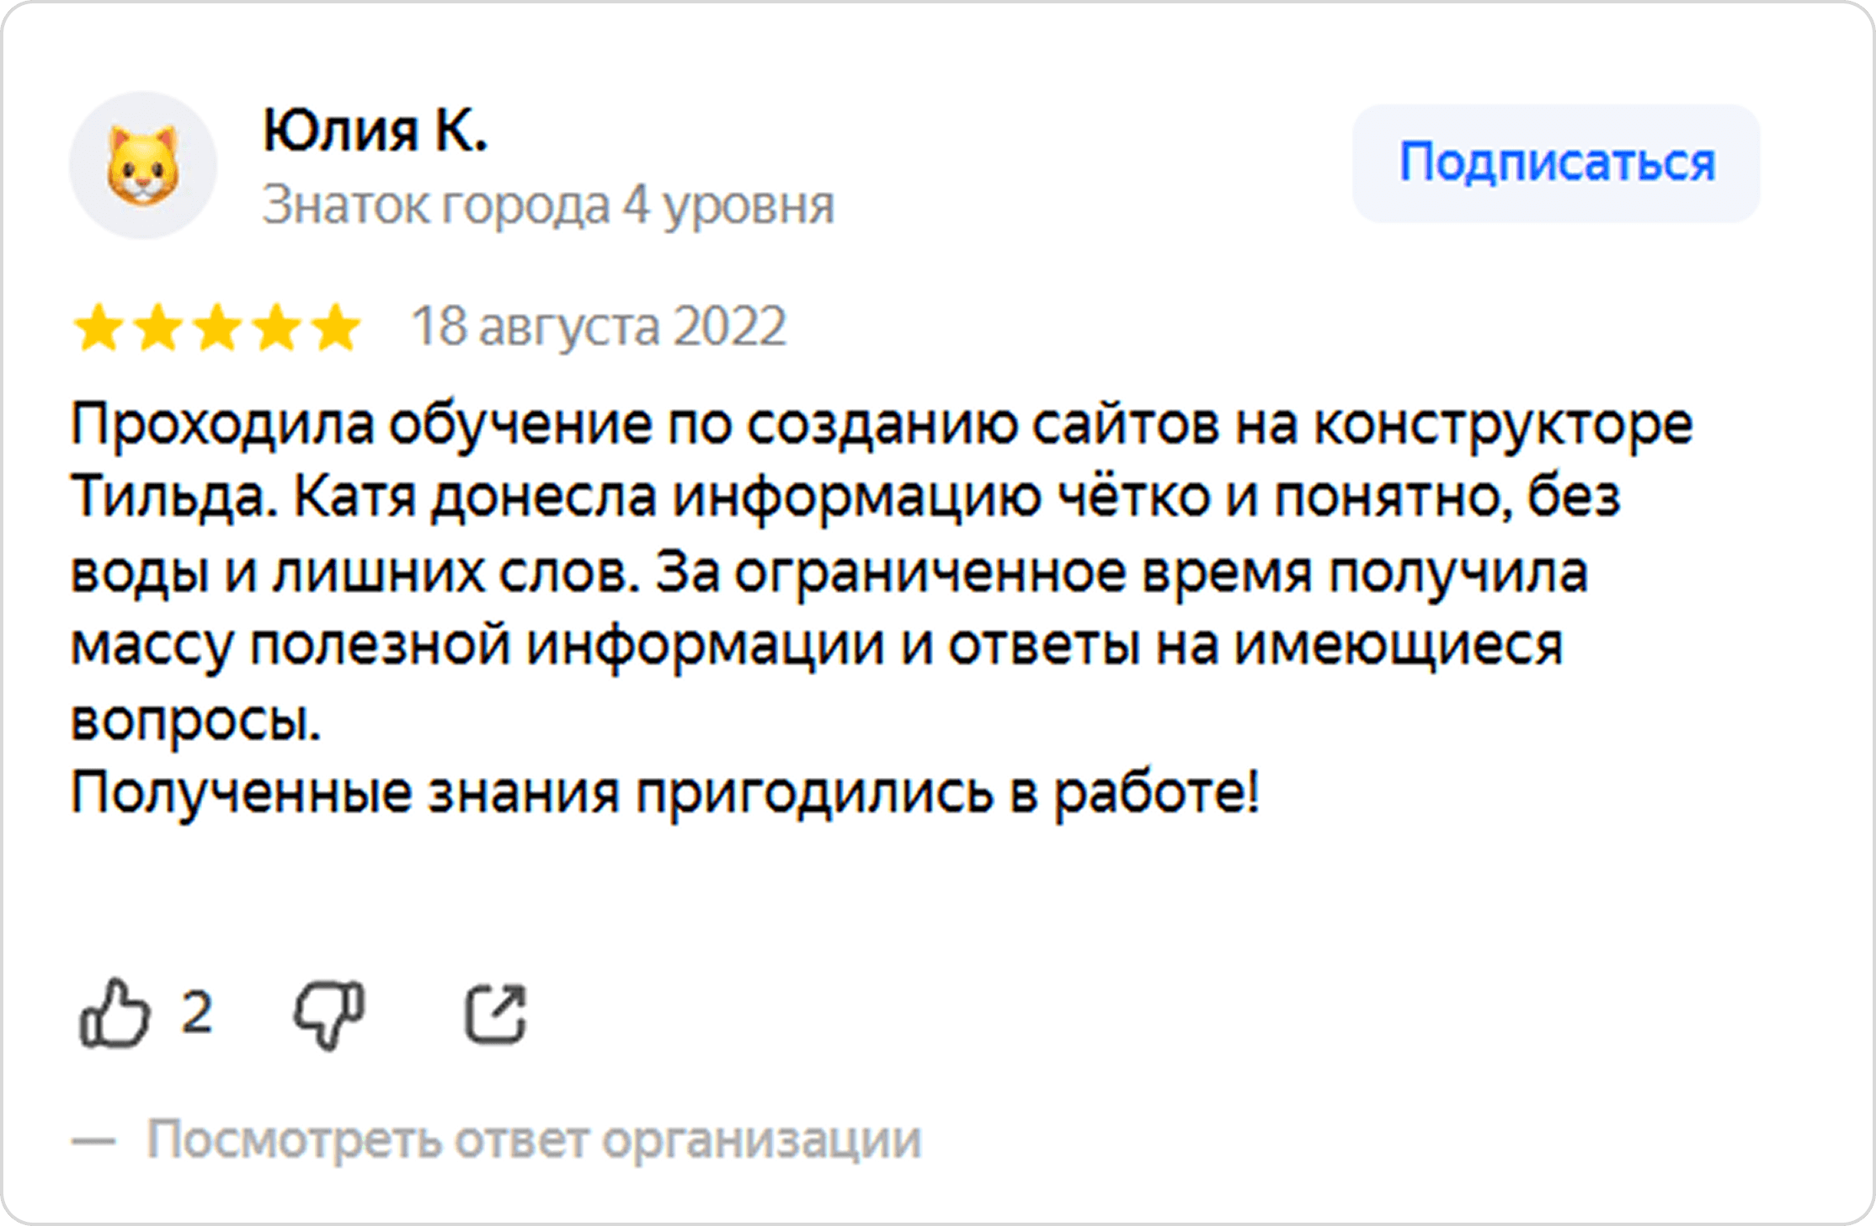The image size is (1876, 1226).
Task: Click the word вопросы in review text
Action: [x=195, y=722]
